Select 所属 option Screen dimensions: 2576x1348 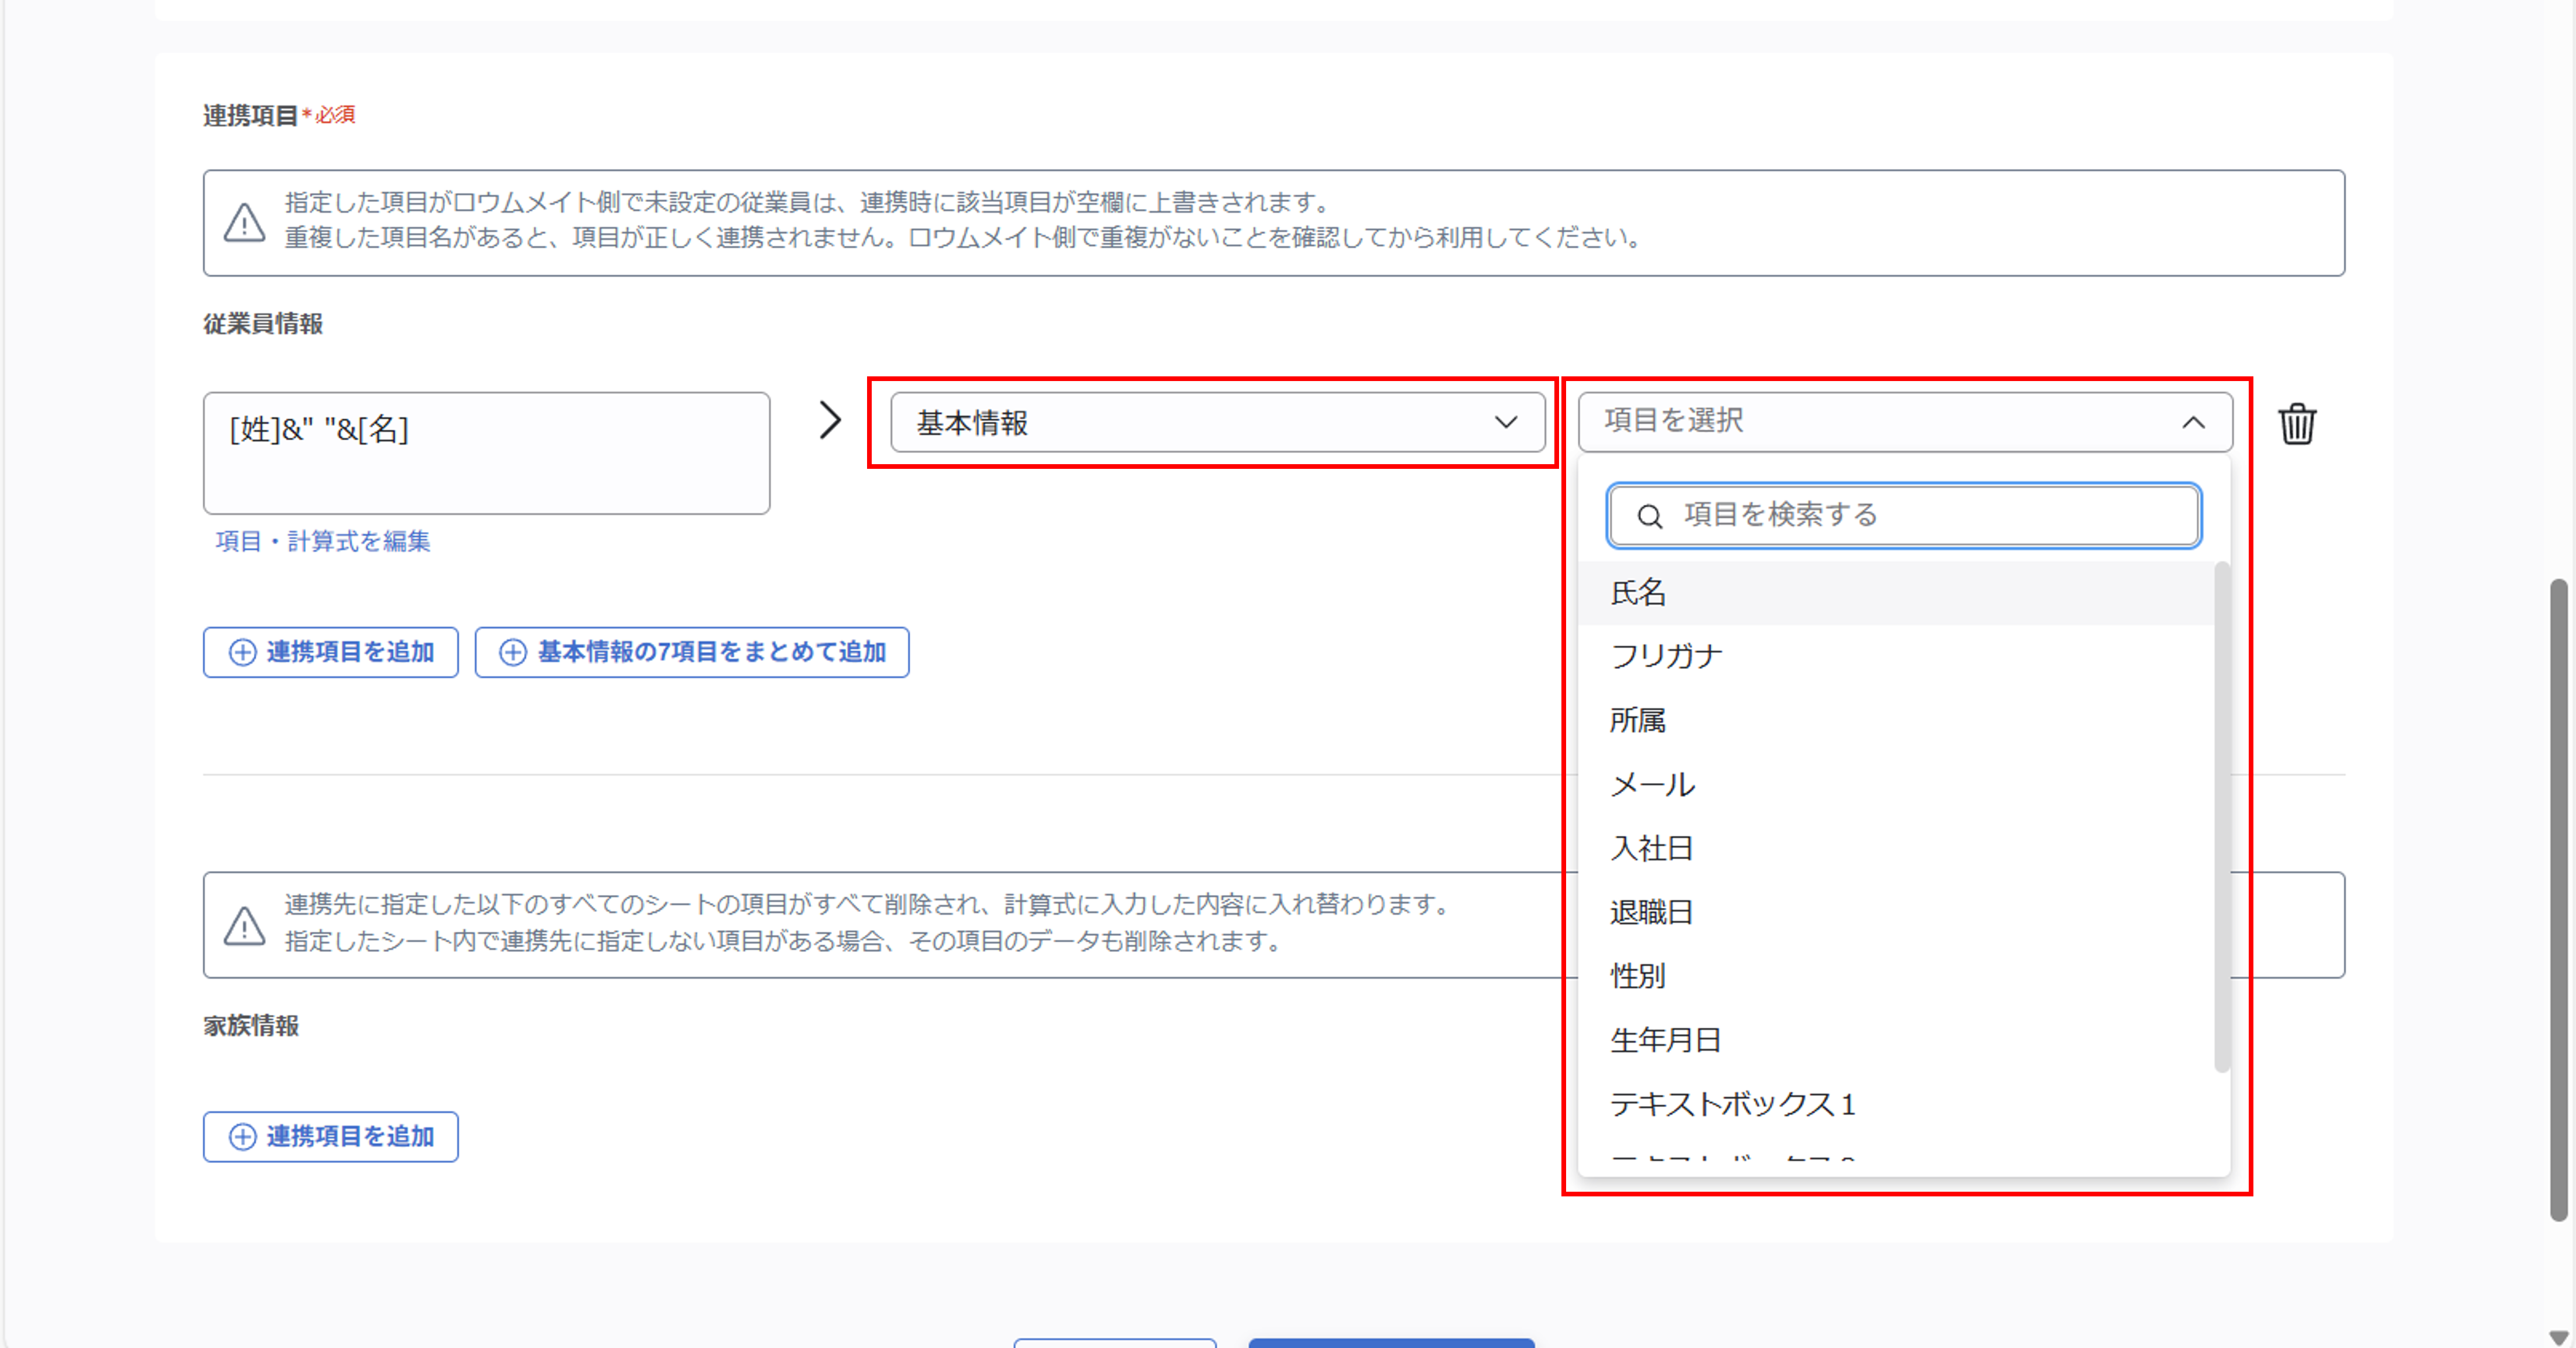1638,720
